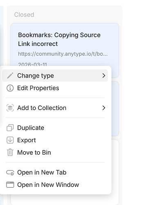Select Edit Properties menu entry
Viewport: 148px width, 205px height.
click(55, 88)
